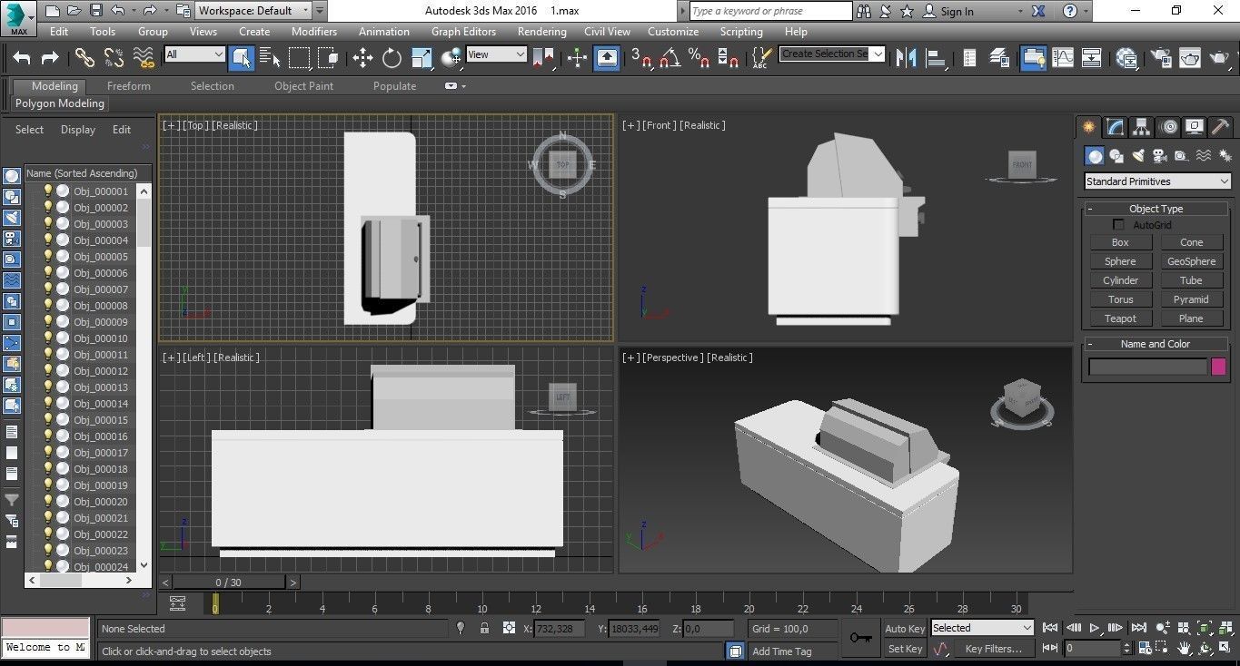Collapse the Object Type rollout
The width and height of the screenshot is (1240, 666).
click(x=1156, y=209)
